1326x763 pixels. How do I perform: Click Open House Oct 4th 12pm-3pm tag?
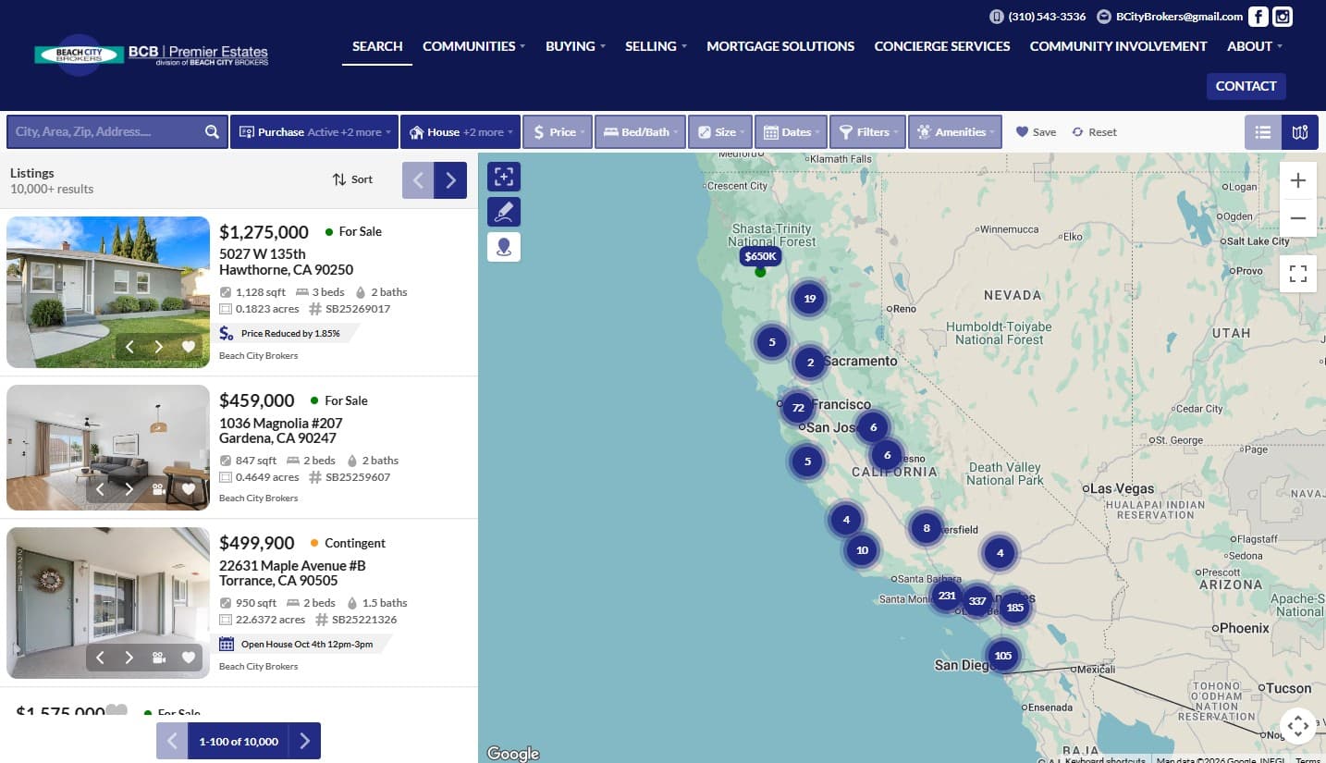[x=306, y=644]
